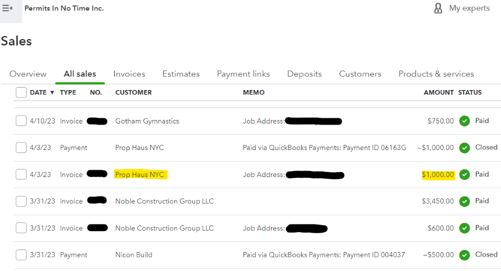
Task: Switch to the Invoices tab
Action: 129,74
